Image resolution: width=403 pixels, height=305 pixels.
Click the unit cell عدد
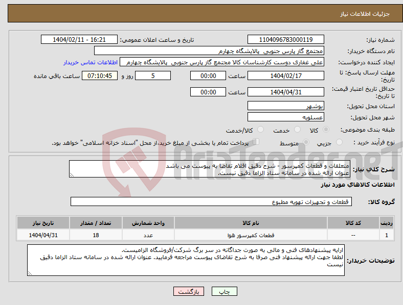point(148,235)
